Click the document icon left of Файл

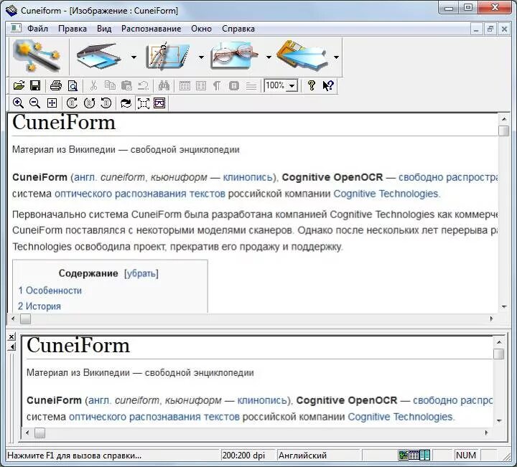[x=16, y=28]
